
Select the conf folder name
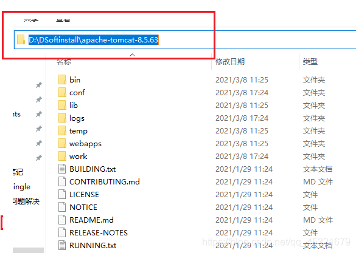(x=77, y=93)
